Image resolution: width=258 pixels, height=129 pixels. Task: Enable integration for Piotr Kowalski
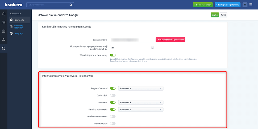click(x=113, y=123)
